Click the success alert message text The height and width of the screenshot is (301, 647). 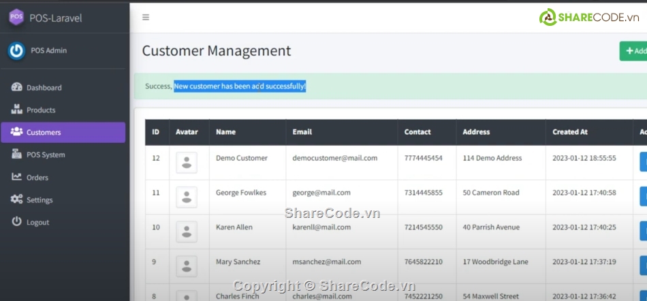pyautogui.click(x=225, y=86)
